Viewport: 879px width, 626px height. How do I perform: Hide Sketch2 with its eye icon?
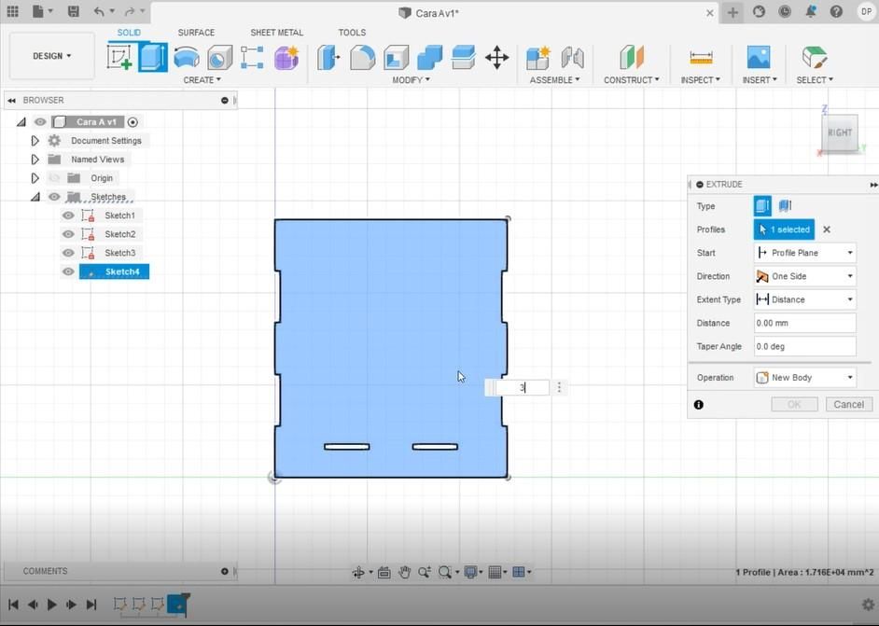(68, 234)
